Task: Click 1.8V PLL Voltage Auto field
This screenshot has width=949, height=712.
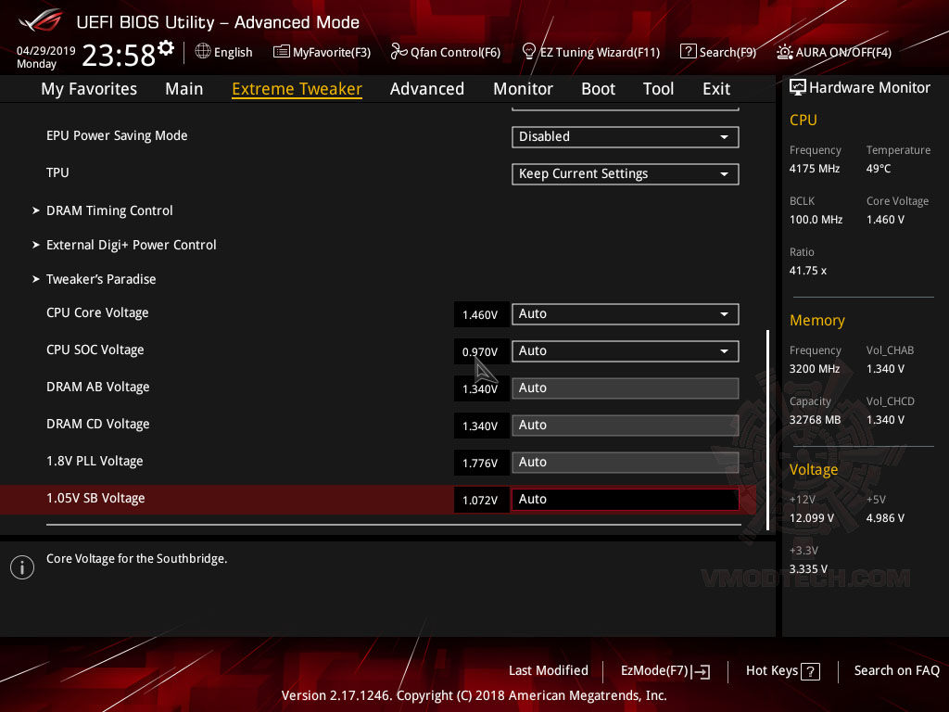Action: point(626,462)
